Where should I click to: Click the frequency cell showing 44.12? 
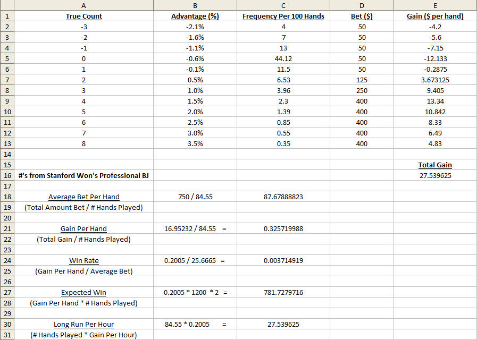click(x=283, y=58)
